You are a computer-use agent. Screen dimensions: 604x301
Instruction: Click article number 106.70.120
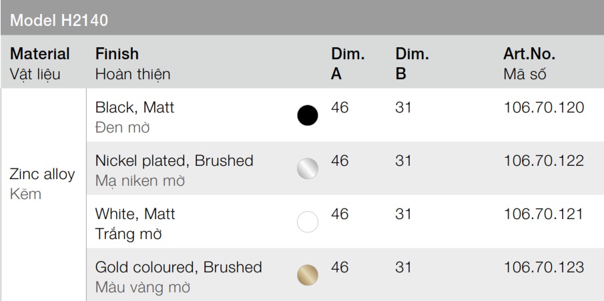[545, 107]
